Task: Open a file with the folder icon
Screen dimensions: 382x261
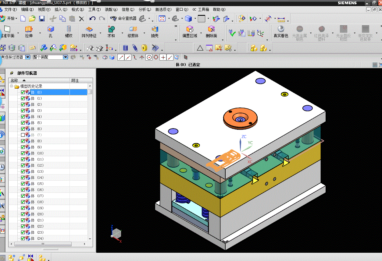Action: (32, 19)
